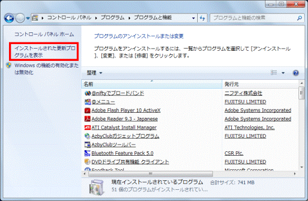Select @niftyでブロードバンド program icon
The image size is (308, 201).
(87, 93)
